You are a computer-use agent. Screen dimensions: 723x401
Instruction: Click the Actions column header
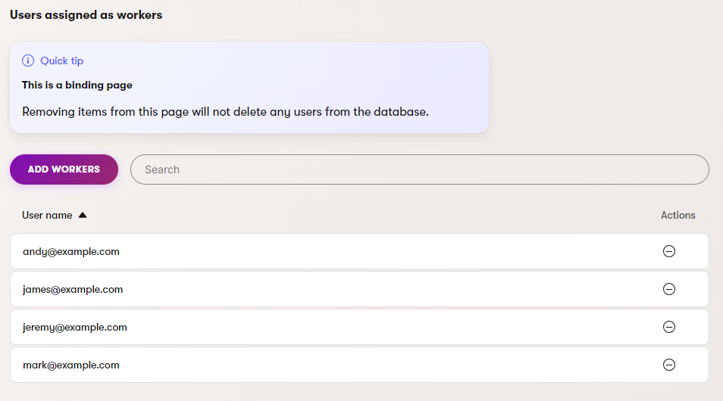(678, 215)
